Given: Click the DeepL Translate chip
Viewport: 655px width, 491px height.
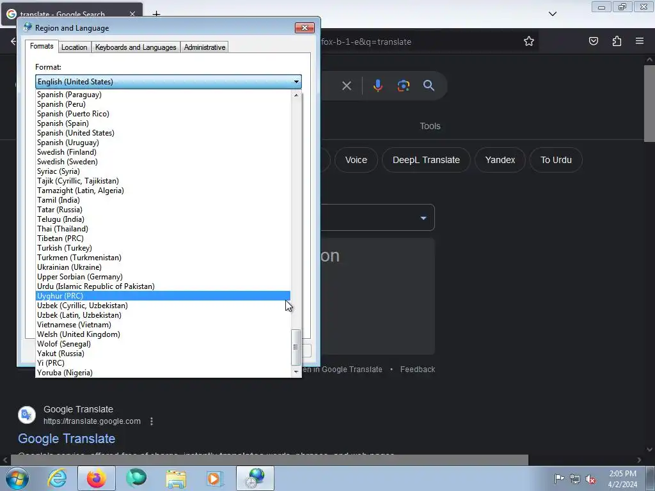Looking at the screenshot, I should tap(426, 160).
